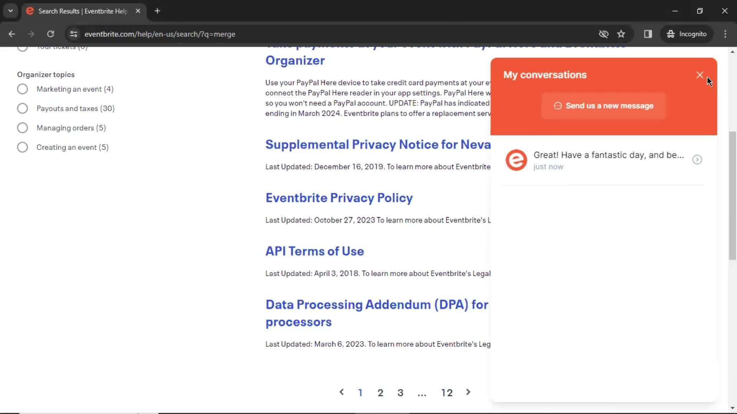Image resolution: width=737 pixels, height=414 pixels.
Task: Bookmark this tab with the star icon
Action: coord(621,34)
